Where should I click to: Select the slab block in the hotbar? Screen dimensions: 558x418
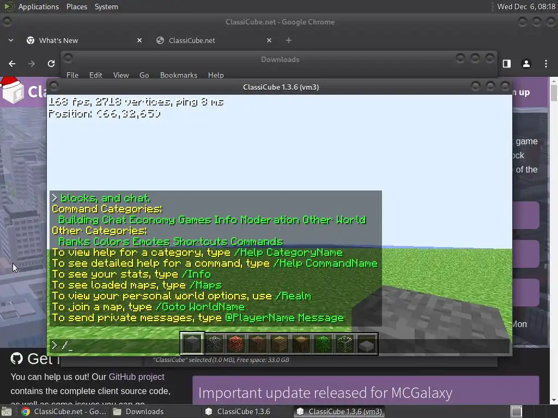pos(367,344)
